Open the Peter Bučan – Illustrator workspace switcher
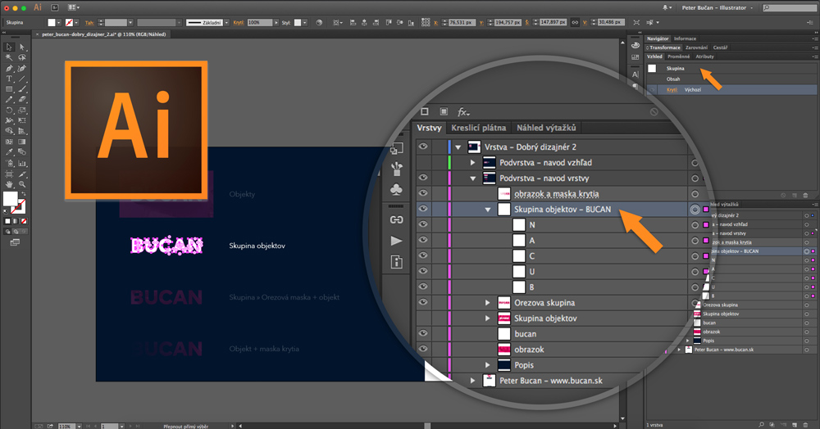The height and width of the screenshot is (429, 820). coord(717,8)
